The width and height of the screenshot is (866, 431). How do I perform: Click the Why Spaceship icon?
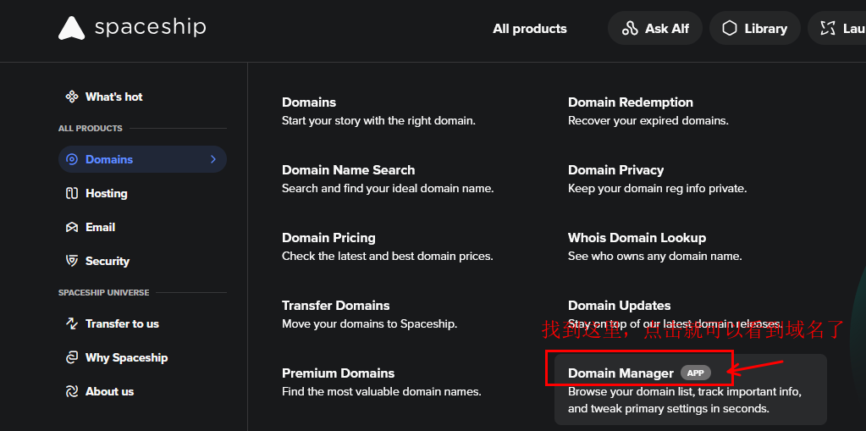(x=72, y=357)
